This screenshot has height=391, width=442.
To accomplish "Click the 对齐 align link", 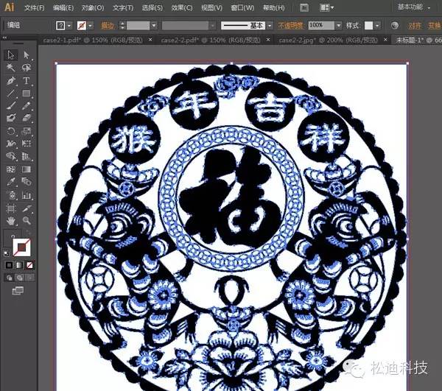I will click(x=415, y=26).
